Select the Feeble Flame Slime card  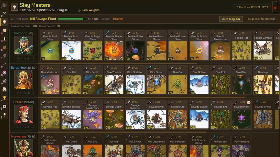tap(114, 46)
